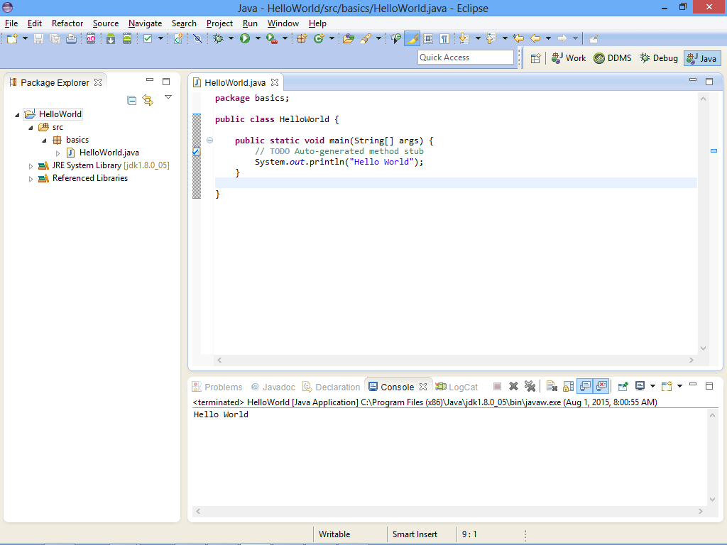727x545 pixels.
Task: Expand JRE System Library tree node
Action: click(x=31, y=166)
